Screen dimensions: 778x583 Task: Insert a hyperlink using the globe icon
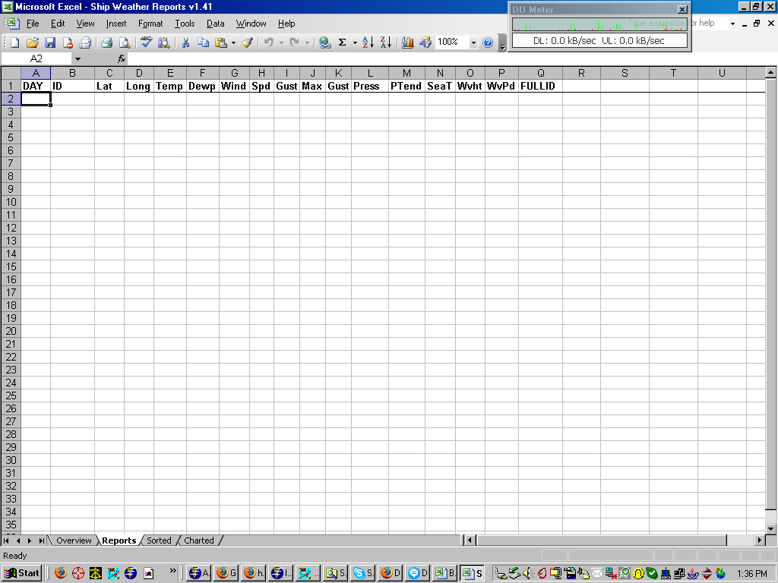point(324,43)
